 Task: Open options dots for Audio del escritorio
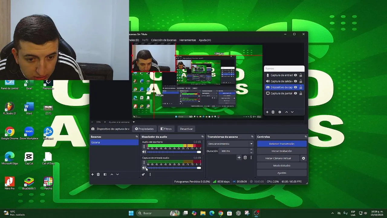[x=144, y=147]
